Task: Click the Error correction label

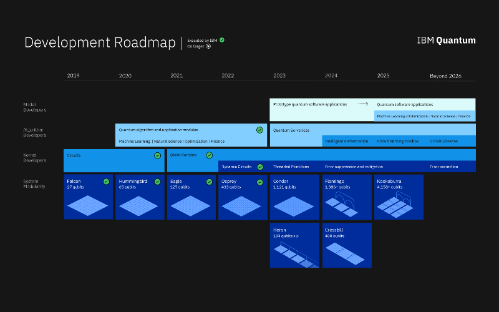Action: pos(444,167)
